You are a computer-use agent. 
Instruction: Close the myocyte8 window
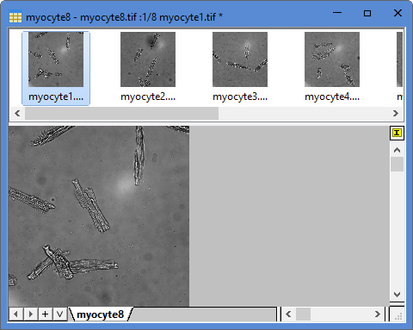(x=398, y=13)
